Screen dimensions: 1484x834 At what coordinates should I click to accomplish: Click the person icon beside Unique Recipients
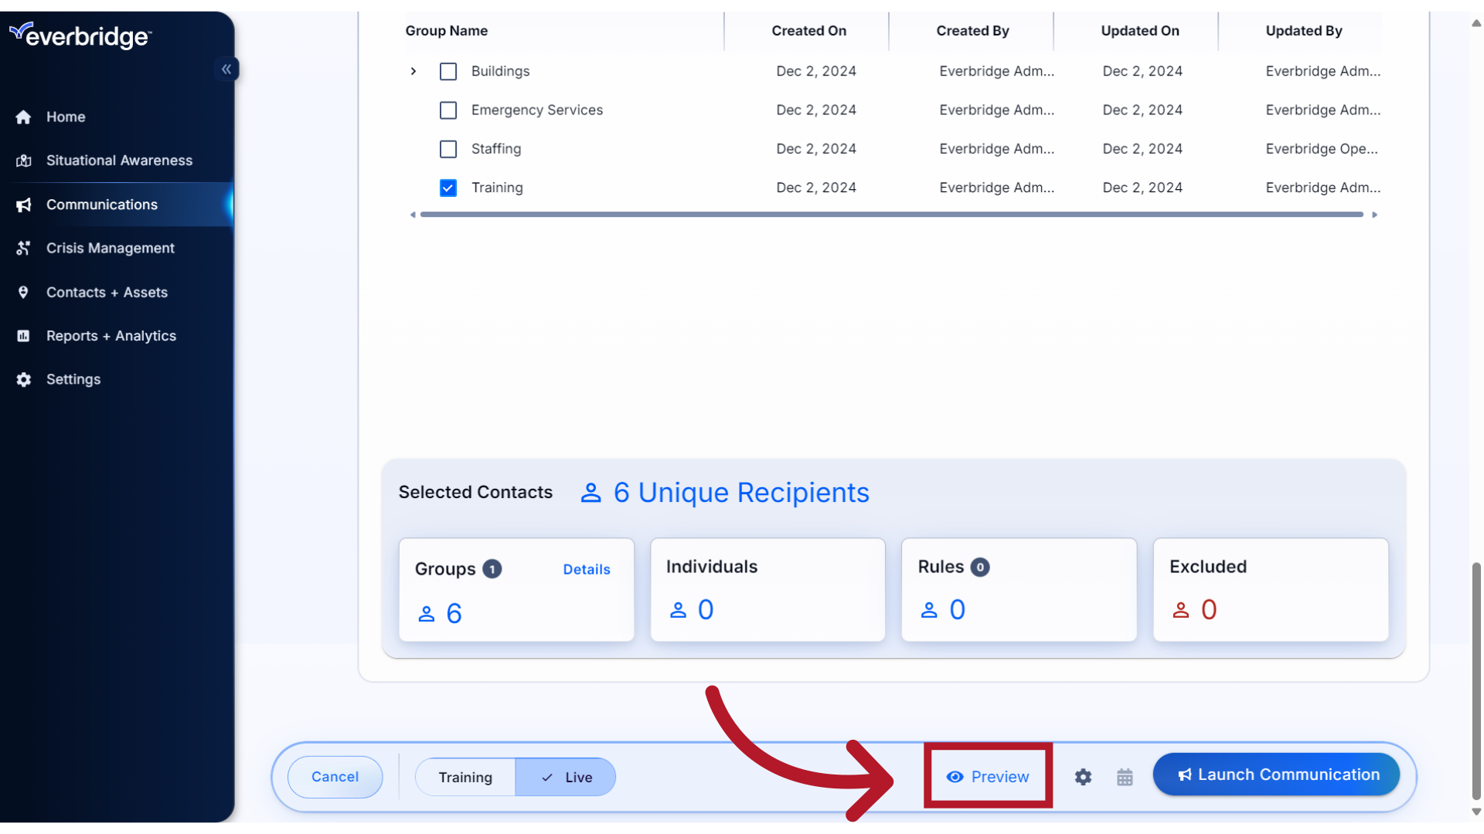(591, 493)
